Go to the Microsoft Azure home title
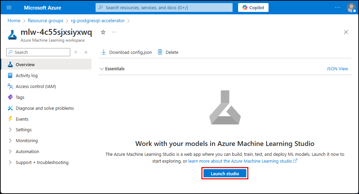Viewport: 359px width, 194px height. pos(42,8)
